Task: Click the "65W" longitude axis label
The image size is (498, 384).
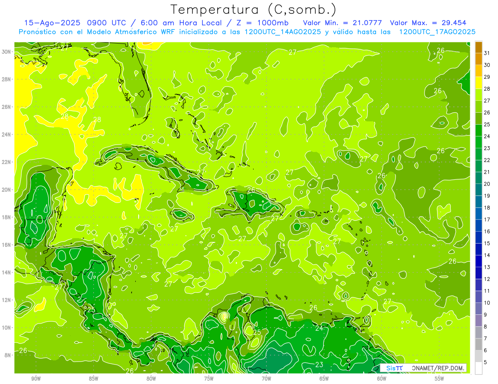Action: coord(324,379)
